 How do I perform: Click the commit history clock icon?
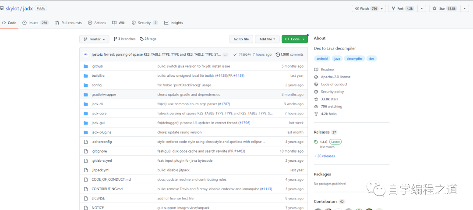[278, 55]
